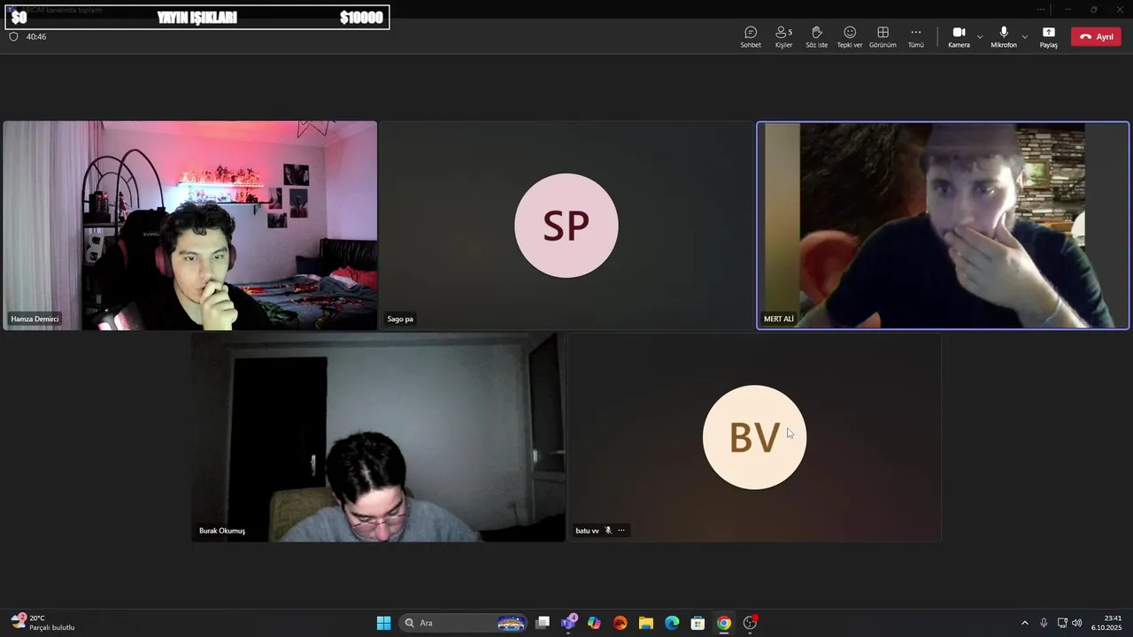Screen dimensions: 1133x637
Task: Click the MERT ALİ name label
Action: coord(779,318)
